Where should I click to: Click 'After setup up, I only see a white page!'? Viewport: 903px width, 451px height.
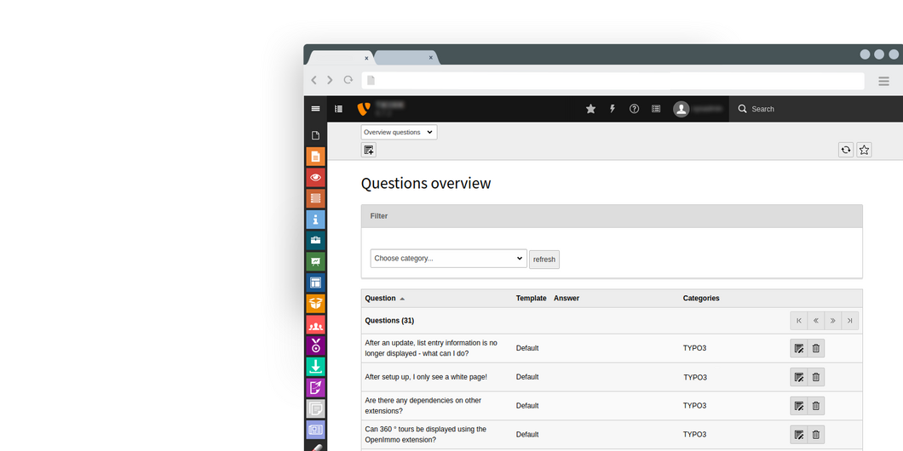pyautogui.click(x=426, y=377)
